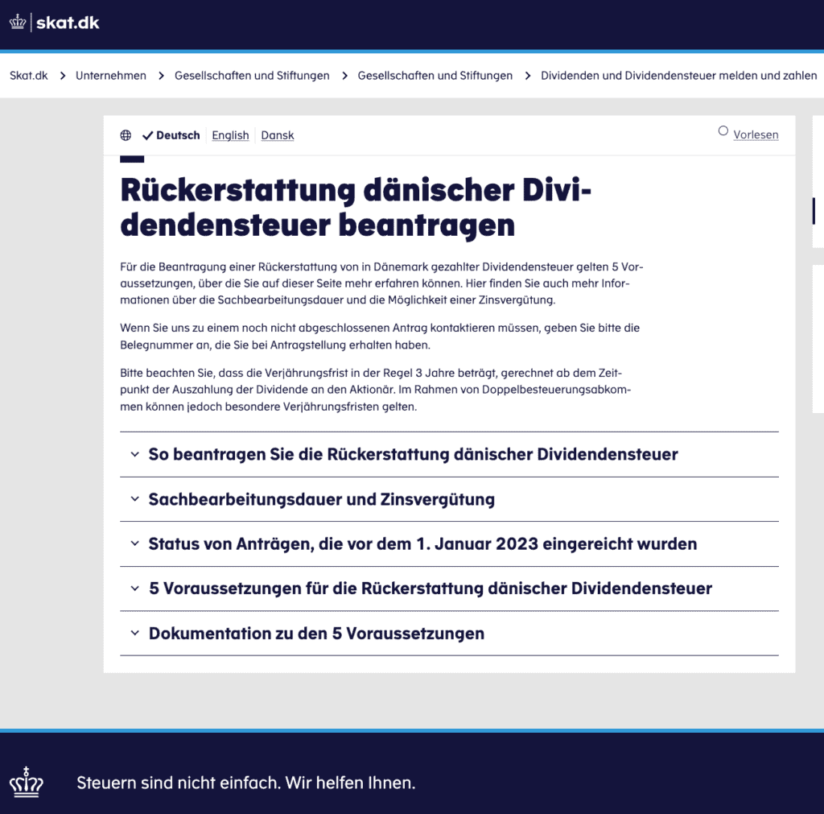This screenshot has height=814, width=824.
Task: Click the globe language icon
Action: [126, 135]
